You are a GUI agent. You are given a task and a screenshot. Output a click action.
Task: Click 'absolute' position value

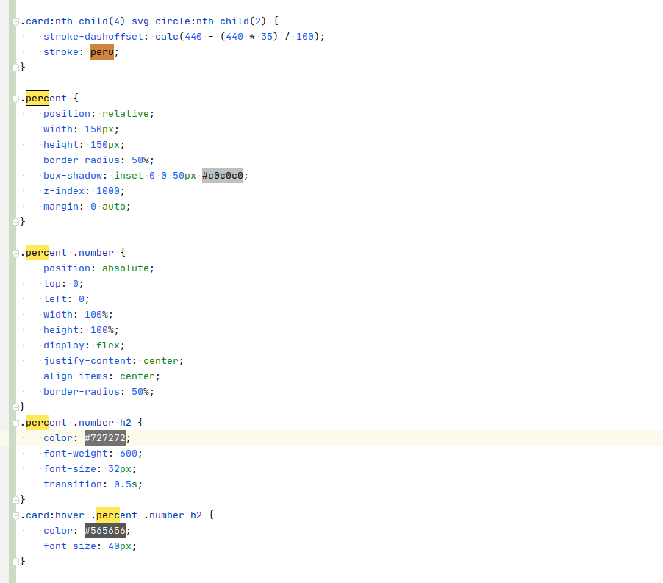pos(126,268)
